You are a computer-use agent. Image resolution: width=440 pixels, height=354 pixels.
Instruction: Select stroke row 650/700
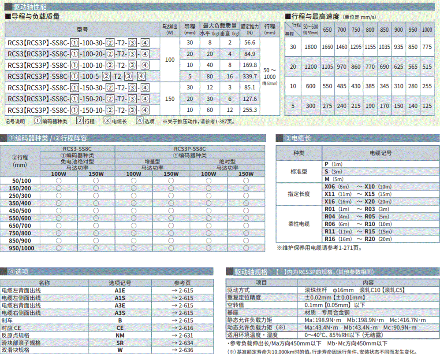132,225
